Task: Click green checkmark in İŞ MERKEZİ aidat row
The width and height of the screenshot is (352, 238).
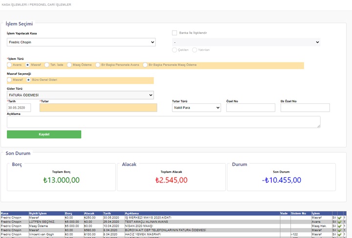Action: (339, 218)
